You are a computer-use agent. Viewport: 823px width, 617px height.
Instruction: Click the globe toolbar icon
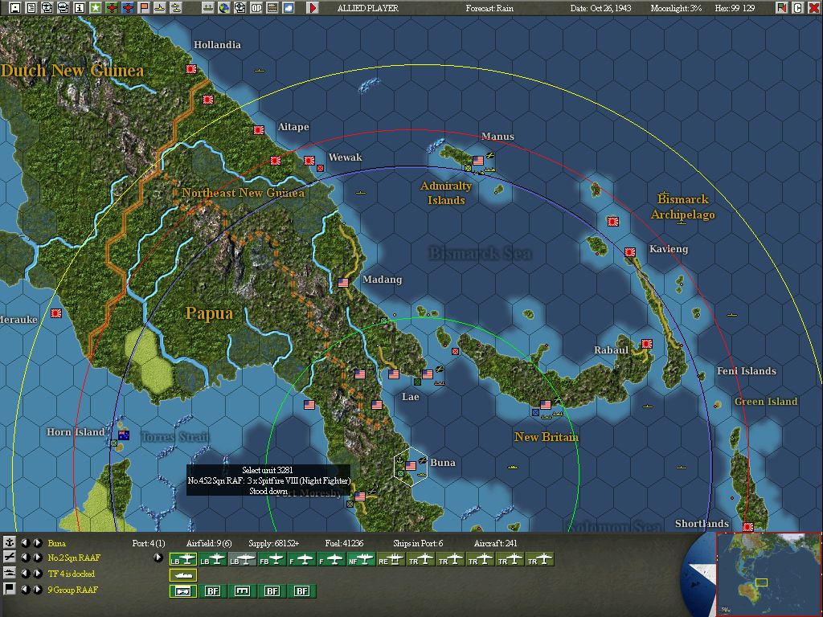[x=224, y=8]
